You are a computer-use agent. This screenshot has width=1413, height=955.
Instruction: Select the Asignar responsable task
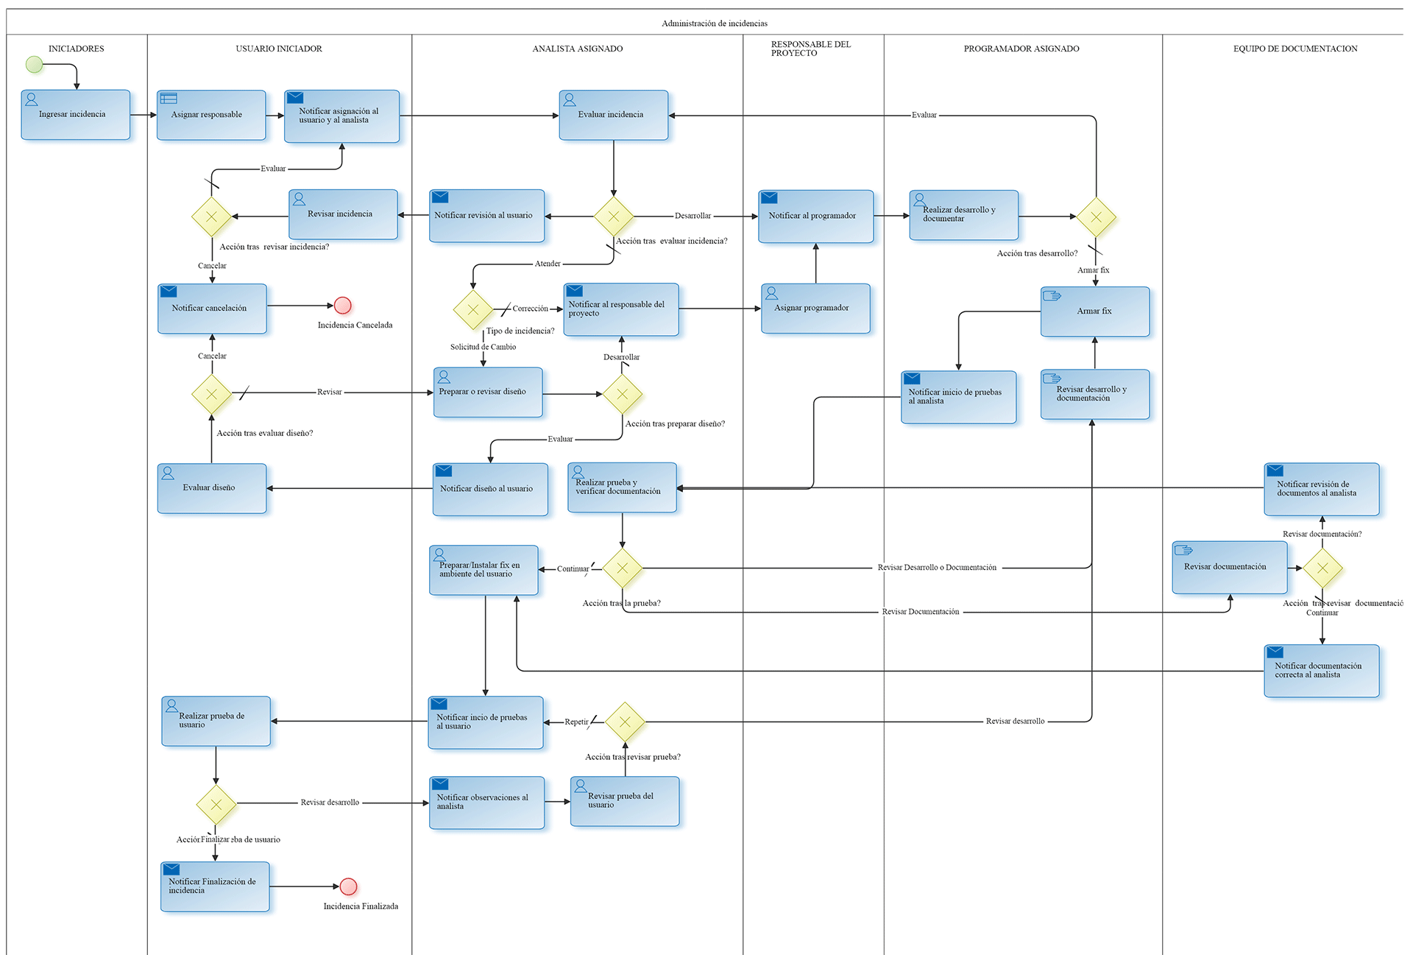coord(211,115)
